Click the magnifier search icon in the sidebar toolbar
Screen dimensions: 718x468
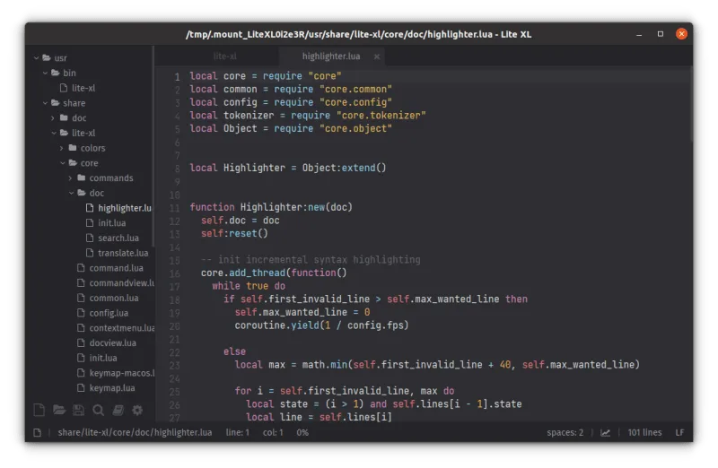pos(98,411)
